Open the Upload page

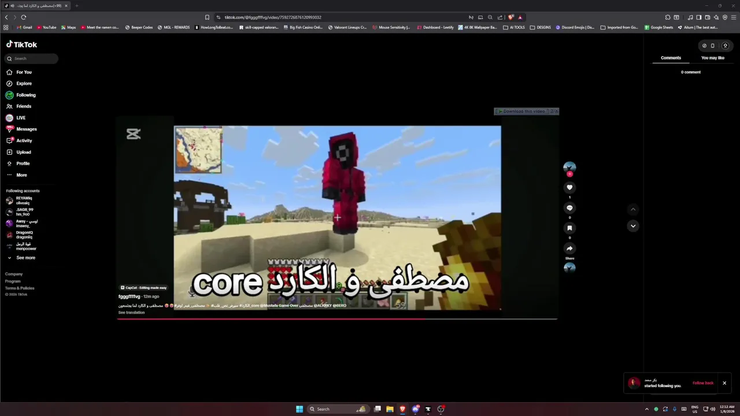click(18, 152)
